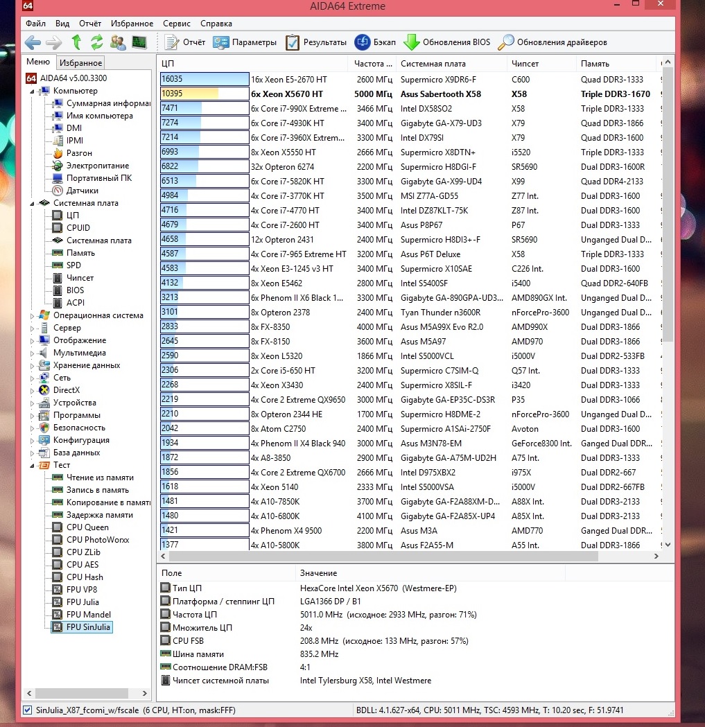Open the Отчёт menu
Image resolution: width=705 pixels, height=727 pixels.
(90, 23)
